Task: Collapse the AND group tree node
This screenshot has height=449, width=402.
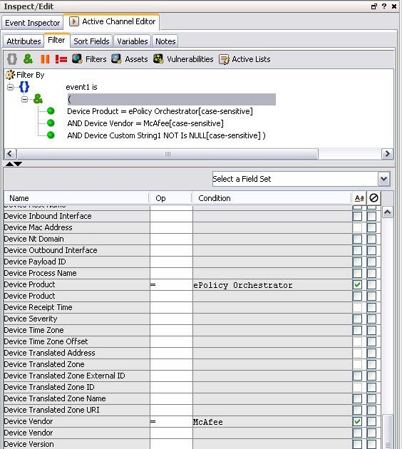Action: tap(25, 99)
